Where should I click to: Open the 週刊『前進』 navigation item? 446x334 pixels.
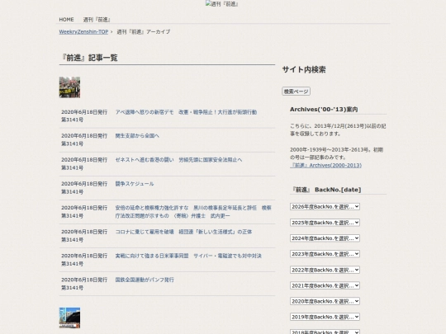click(x=97, y=20)
